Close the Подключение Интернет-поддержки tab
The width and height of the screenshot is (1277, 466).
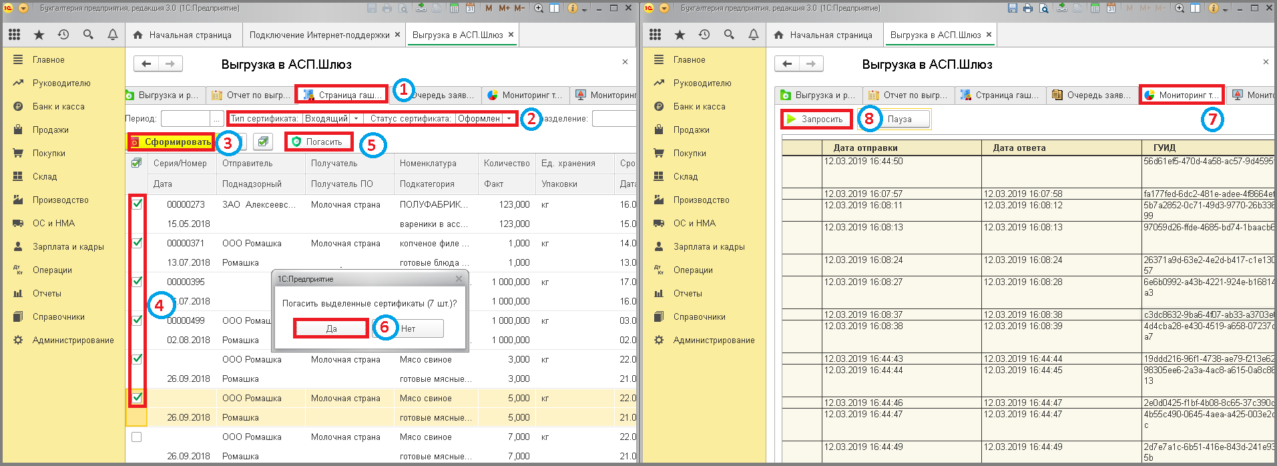tap(397, 35)
